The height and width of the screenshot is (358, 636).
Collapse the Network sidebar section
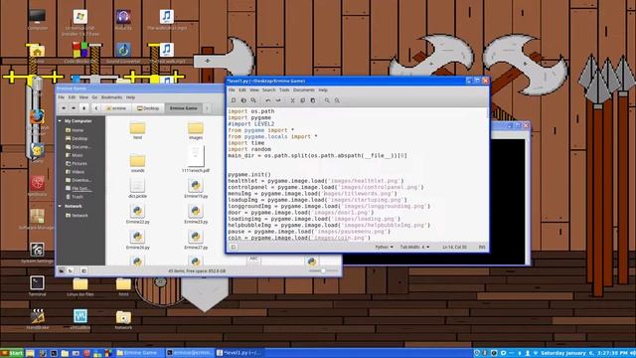click(60, 206)
